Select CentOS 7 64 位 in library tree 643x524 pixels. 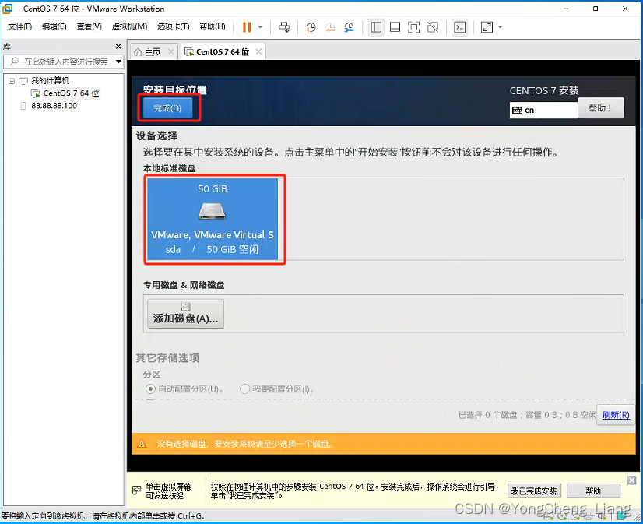[71, 93]
